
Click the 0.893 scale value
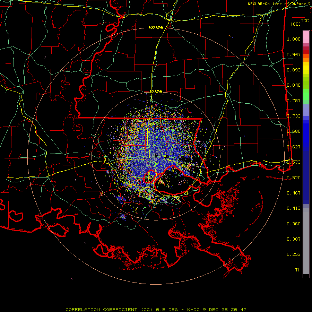pyautogui.click(x=294, y=70)
